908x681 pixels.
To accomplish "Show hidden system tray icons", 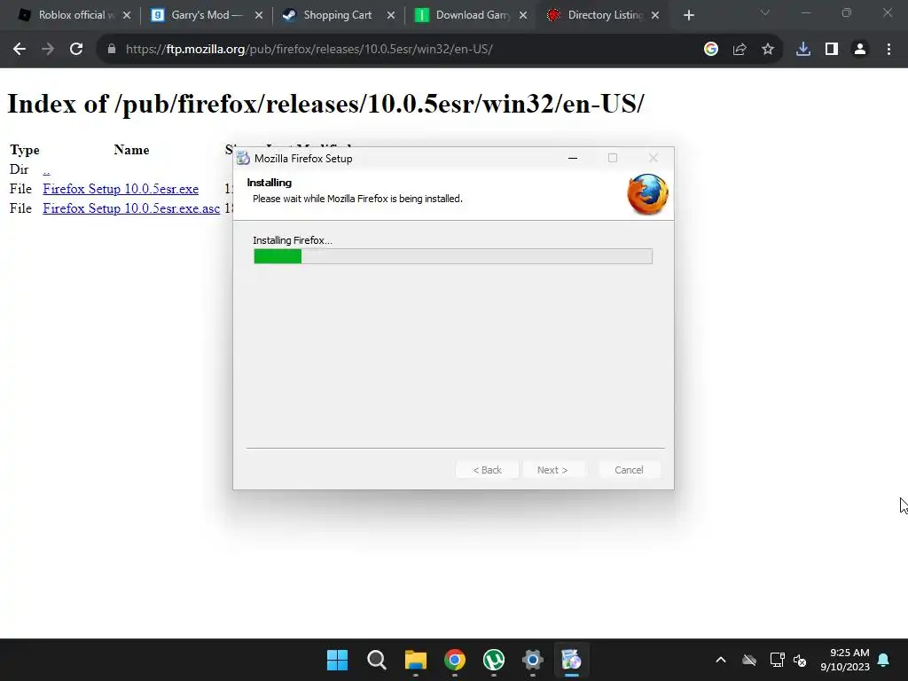I will pyautogui.click(x=721, y=660).
